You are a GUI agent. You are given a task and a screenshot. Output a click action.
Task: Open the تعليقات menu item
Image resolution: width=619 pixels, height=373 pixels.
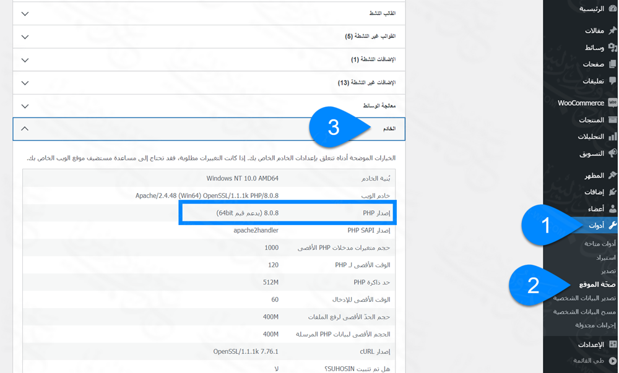tap(594, 81)
